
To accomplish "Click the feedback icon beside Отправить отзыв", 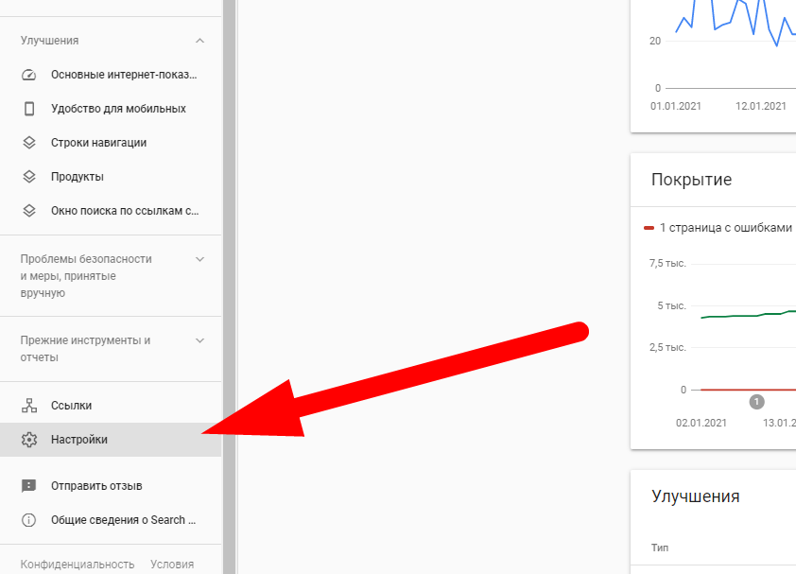I will coord(29,486).
